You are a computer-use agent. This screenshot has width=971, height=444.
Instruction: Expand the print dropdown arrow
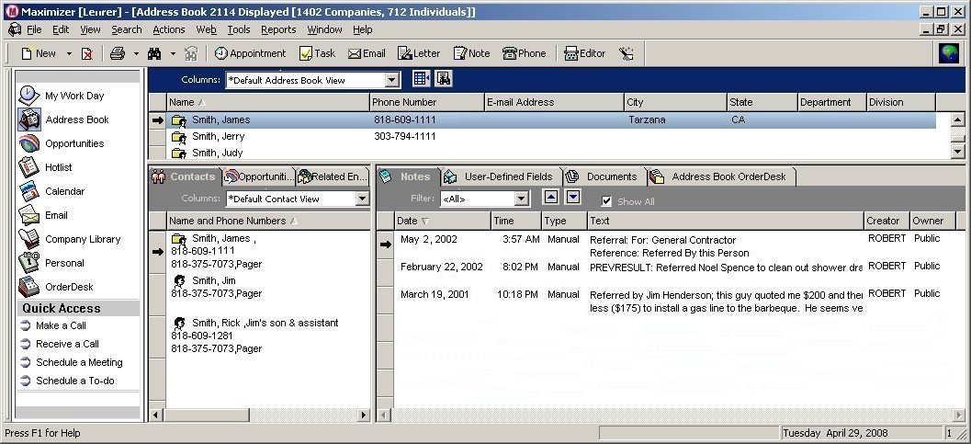tap(136, 54)
